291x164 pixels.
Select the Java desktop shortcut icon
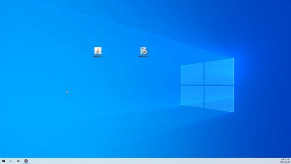[x=98, y=52]
